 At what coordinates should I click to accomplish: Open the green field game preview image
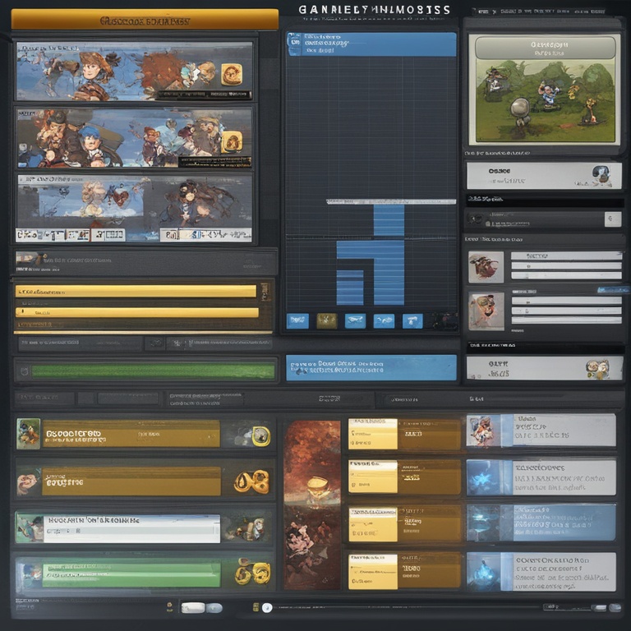click(546, 99)
